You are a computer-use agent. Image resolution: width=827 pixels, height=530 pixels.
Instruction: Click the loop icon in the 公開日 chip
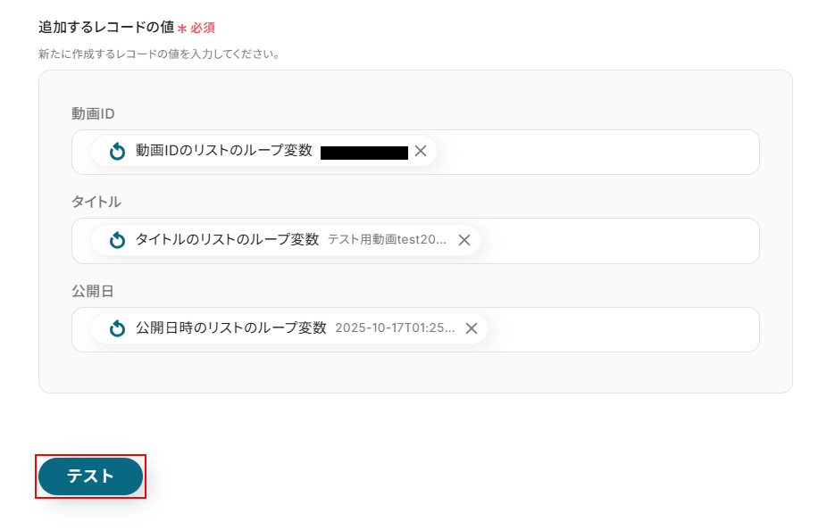(117, 329)
